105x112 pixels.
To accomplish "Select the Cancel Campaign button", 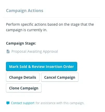I will 60,77.
